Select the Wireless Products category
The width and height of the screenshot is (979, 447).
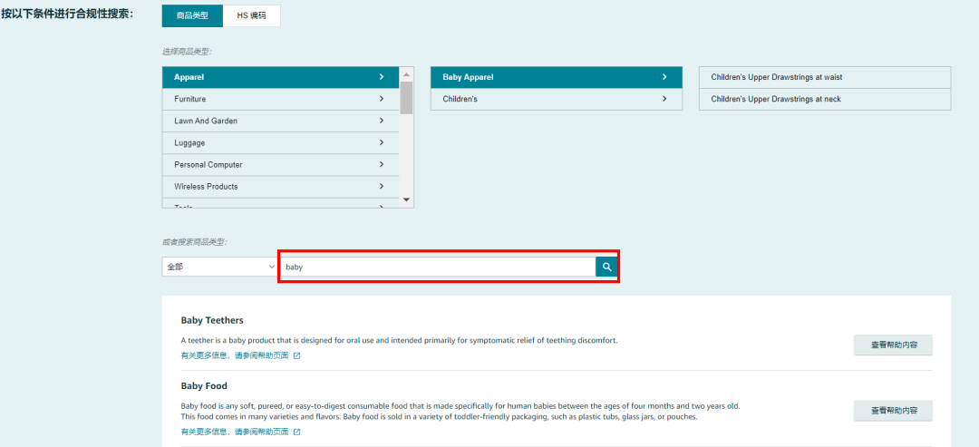coord(280,186)
